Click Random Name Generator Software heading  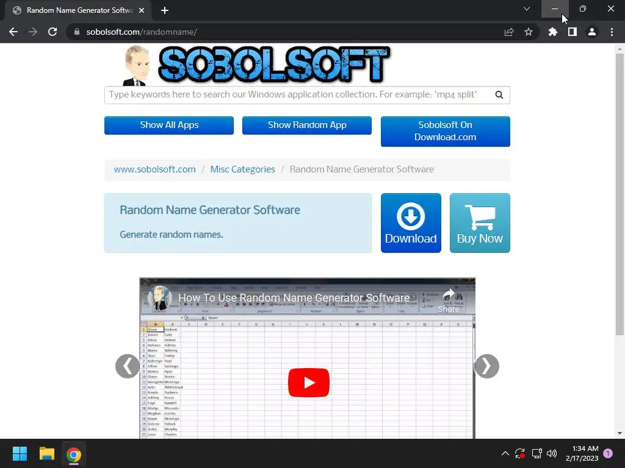[x=210, y=210]
